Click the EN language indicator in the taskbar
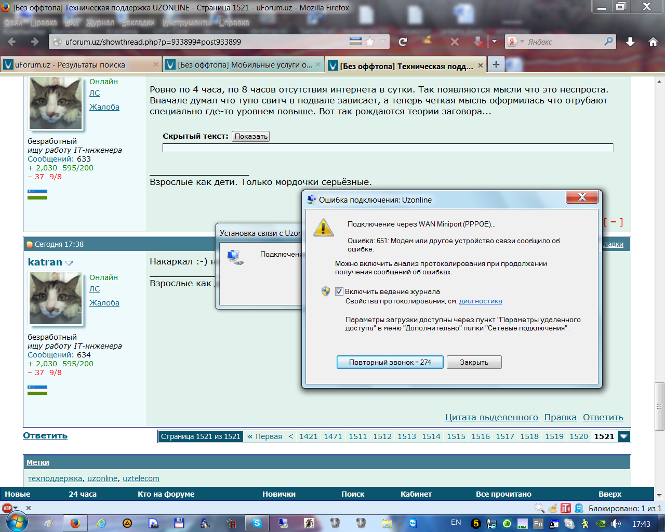 click(x=456, y=523)
